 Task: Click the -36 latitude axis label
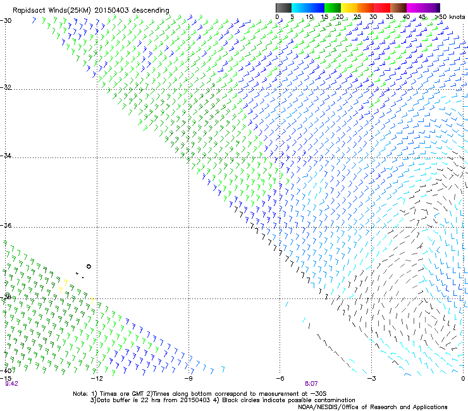tap(6, 225)
